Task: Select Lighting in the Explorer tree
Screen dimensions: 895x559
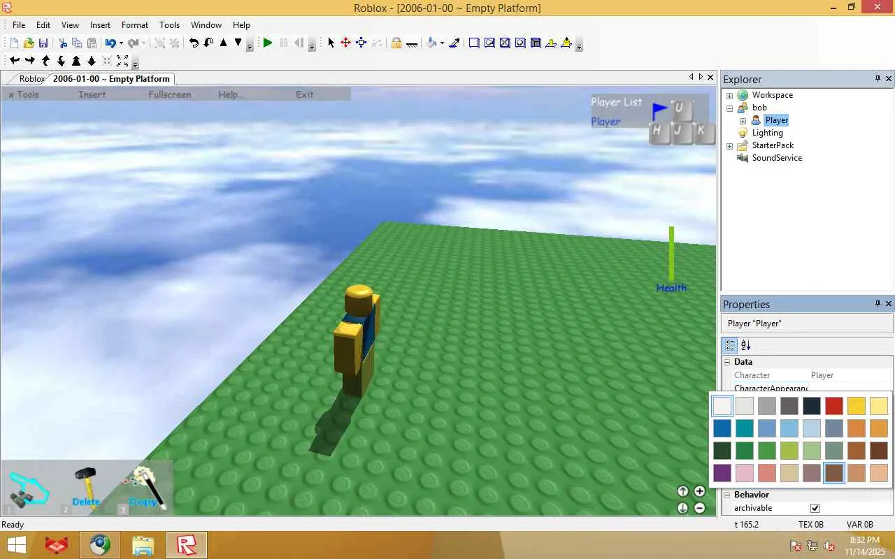Action: pos(768,133)
